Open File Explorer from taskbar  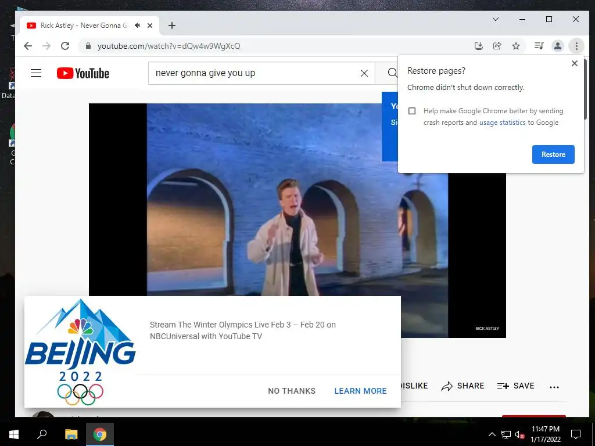[x=71, y=434]
